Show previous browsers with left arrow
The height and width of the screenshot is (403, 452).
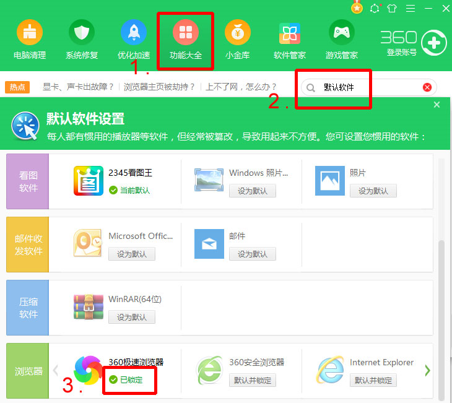click(56, 370)
